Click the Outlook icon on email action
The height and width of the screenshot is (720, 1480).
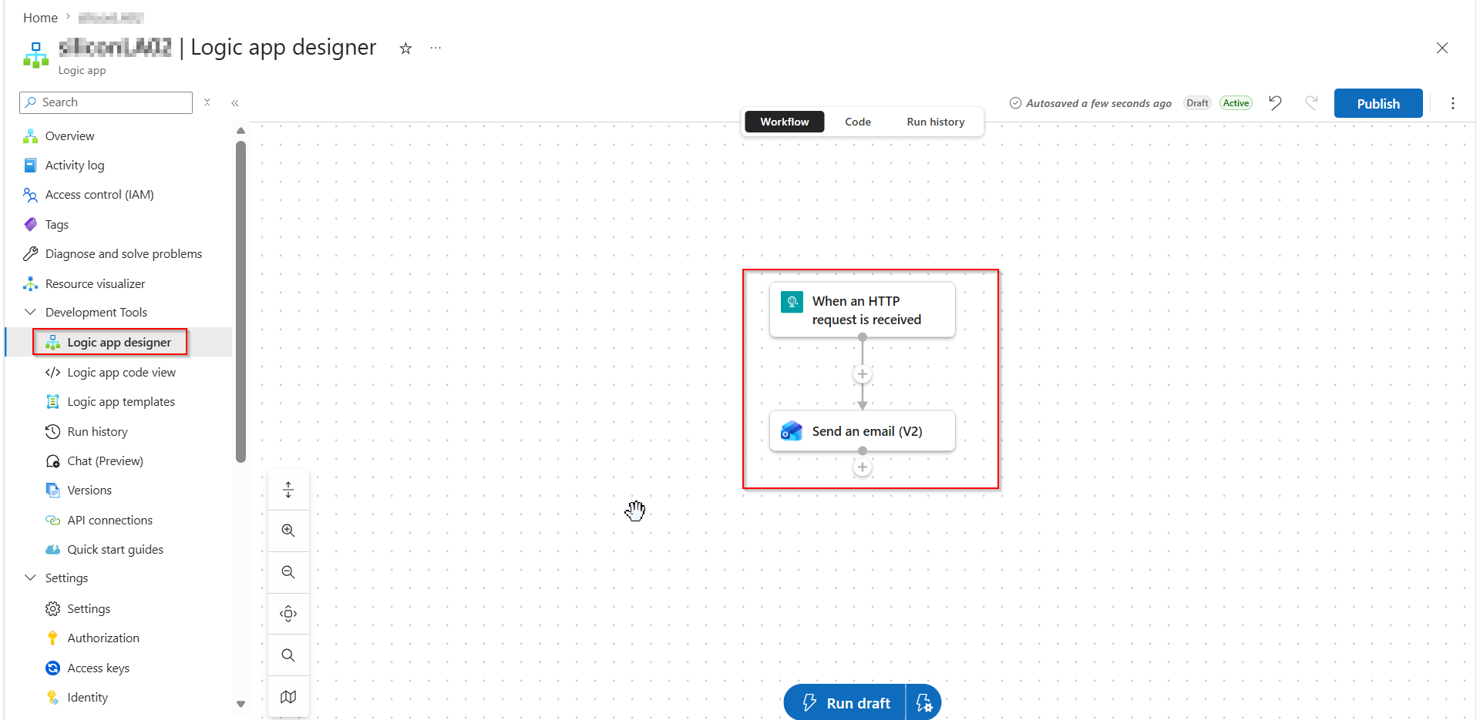792,431
